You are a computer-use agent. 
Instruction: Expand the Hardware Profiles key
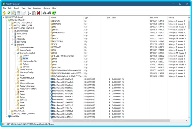pyautogui.click(x=18, y=61)
